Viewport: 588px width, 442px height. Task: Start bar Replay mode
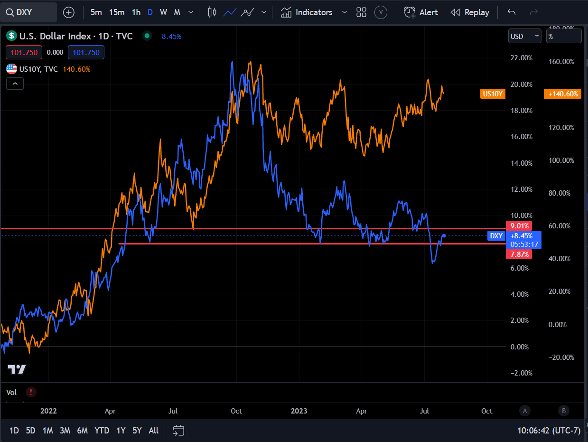coord(469,12)
